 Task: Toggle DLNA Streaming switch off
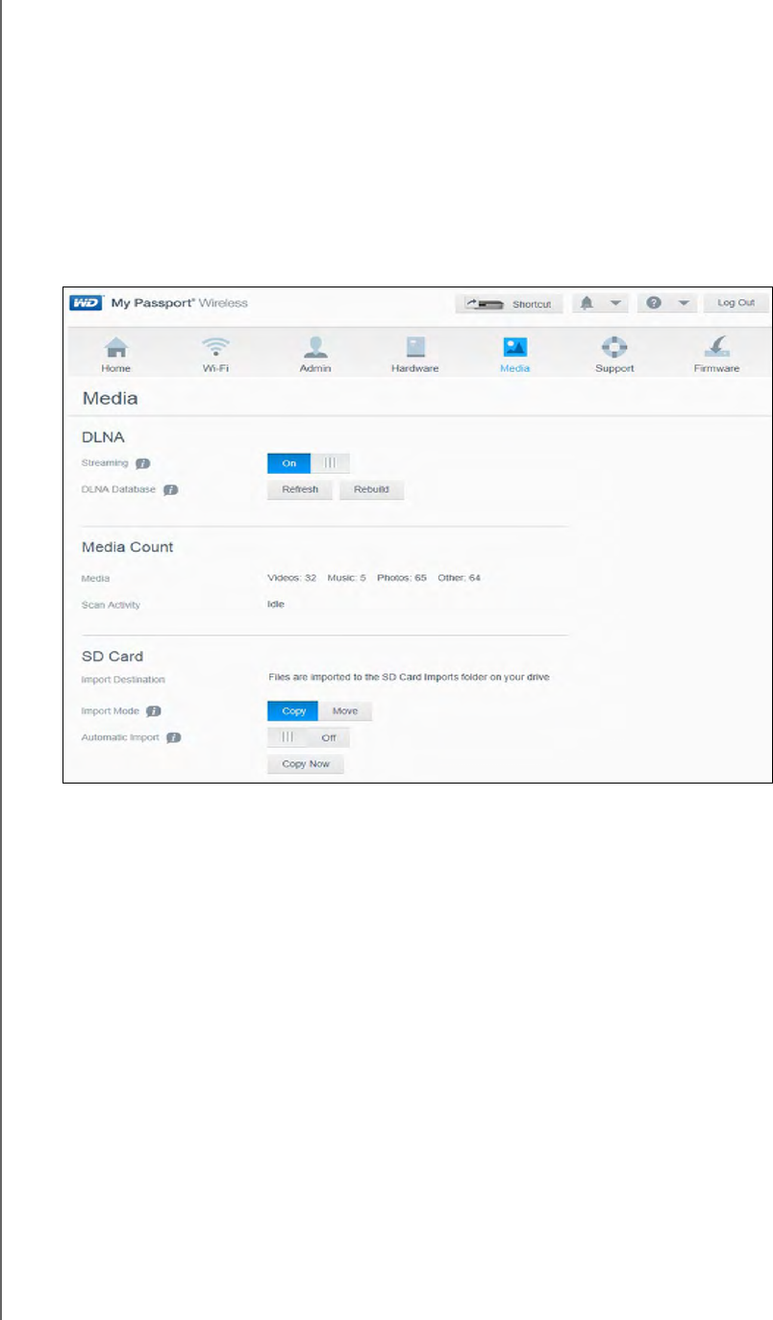pos(309,463)
